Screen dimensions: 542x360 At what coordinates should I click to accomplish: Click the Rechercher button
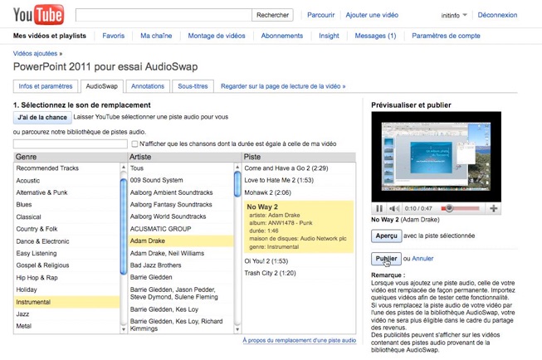pos(272,15)
